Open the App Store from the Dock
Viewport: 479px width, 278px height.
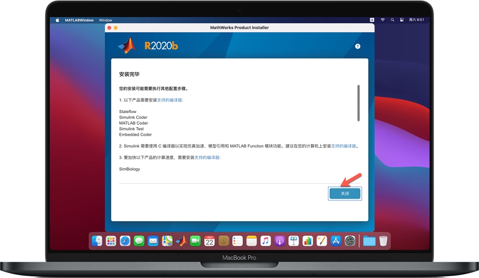(335, 241)
